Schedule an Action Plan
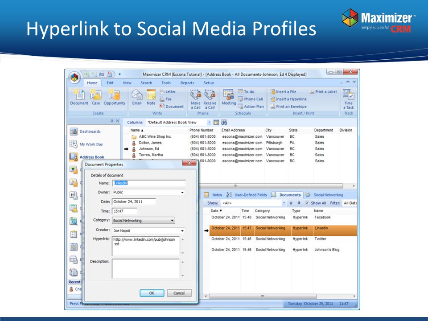Image resolution: width=428 pixels, height=321 pixels. coord(251,107)
